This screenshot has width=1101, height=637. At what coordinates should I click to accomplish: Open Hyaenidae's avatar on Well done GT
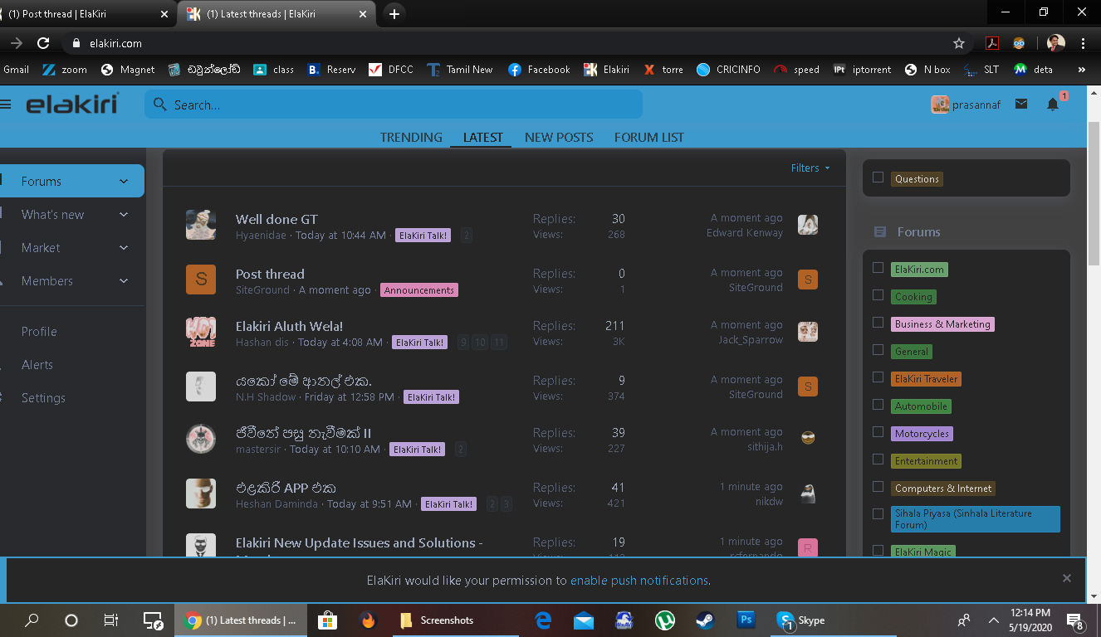coord(201,226)
